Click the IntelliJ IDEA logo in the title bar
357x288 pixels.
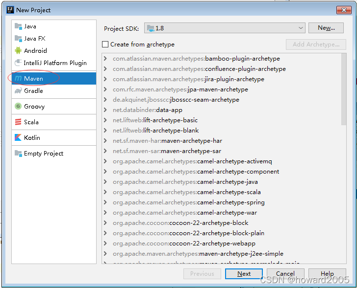coord(10,10)
